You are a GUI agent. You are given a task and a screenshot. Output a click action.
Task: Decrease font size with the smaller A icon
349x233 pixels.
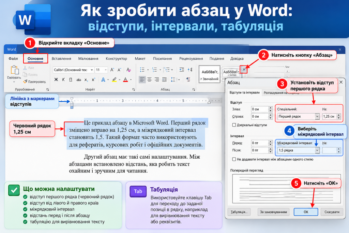pos(119,70)
